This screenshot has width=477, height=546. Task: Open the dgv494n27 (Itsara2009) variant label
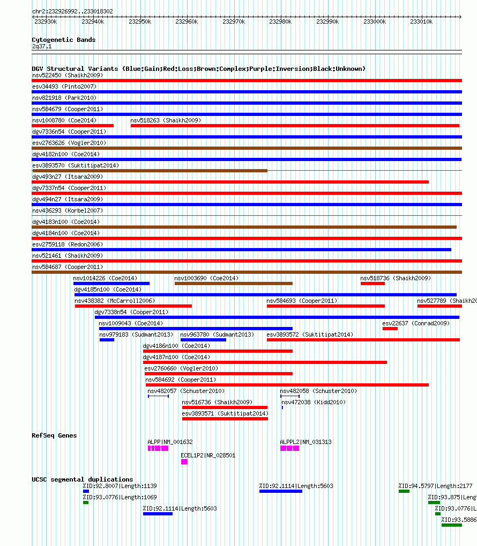coord(68,199)
